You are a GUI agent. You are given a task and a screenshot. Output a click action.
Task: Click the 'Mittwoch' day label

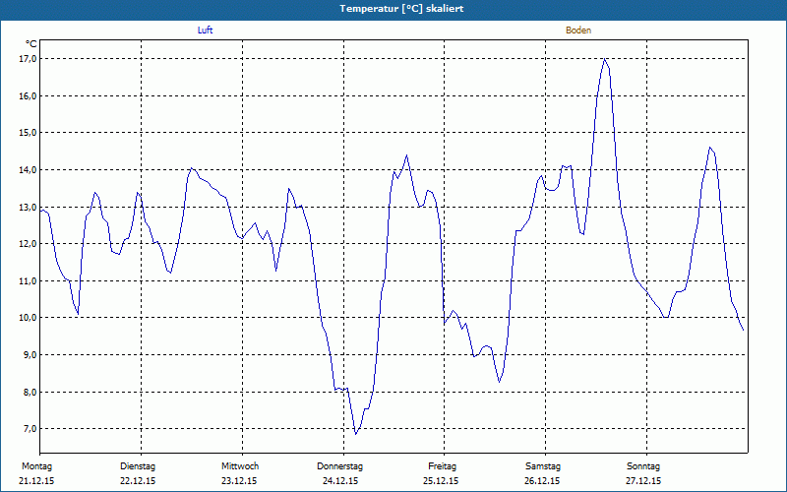pos(240,466)
